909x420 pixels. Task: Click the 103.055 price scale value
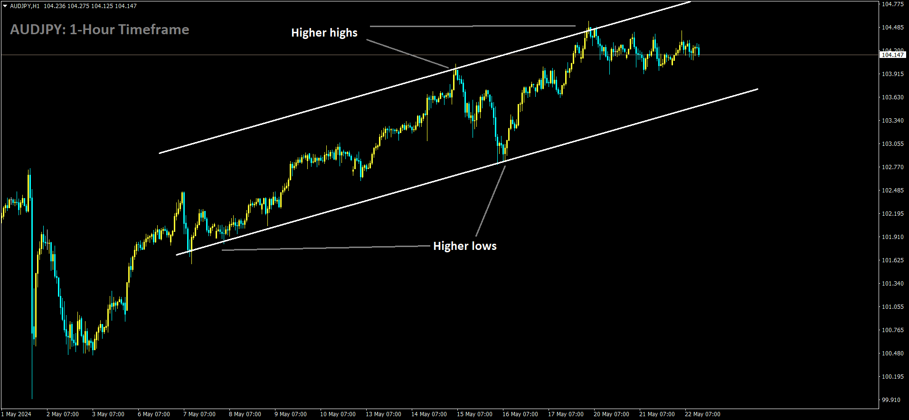[893, 144]
